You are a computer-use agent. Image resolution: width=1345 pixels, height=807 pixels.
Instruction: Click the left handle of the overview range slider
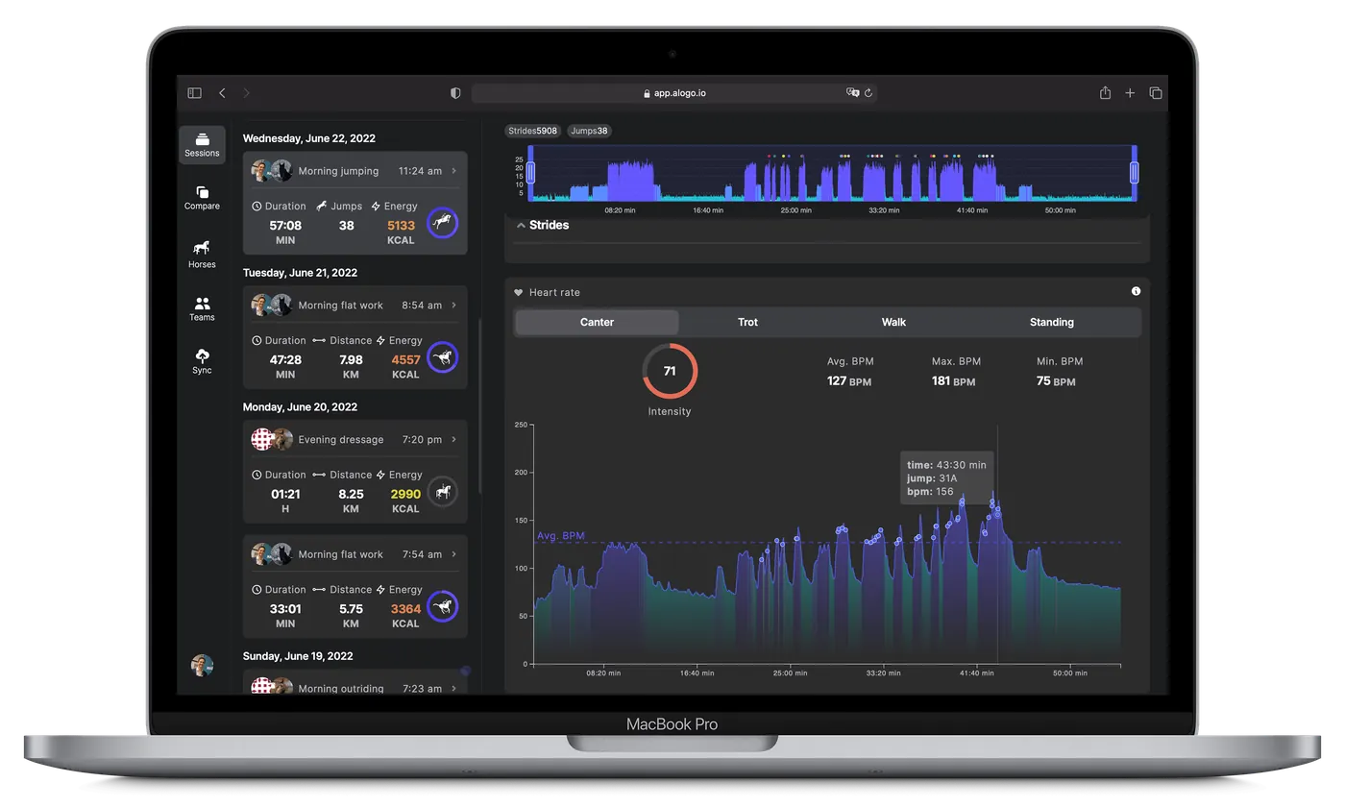[x=530, y=173]
